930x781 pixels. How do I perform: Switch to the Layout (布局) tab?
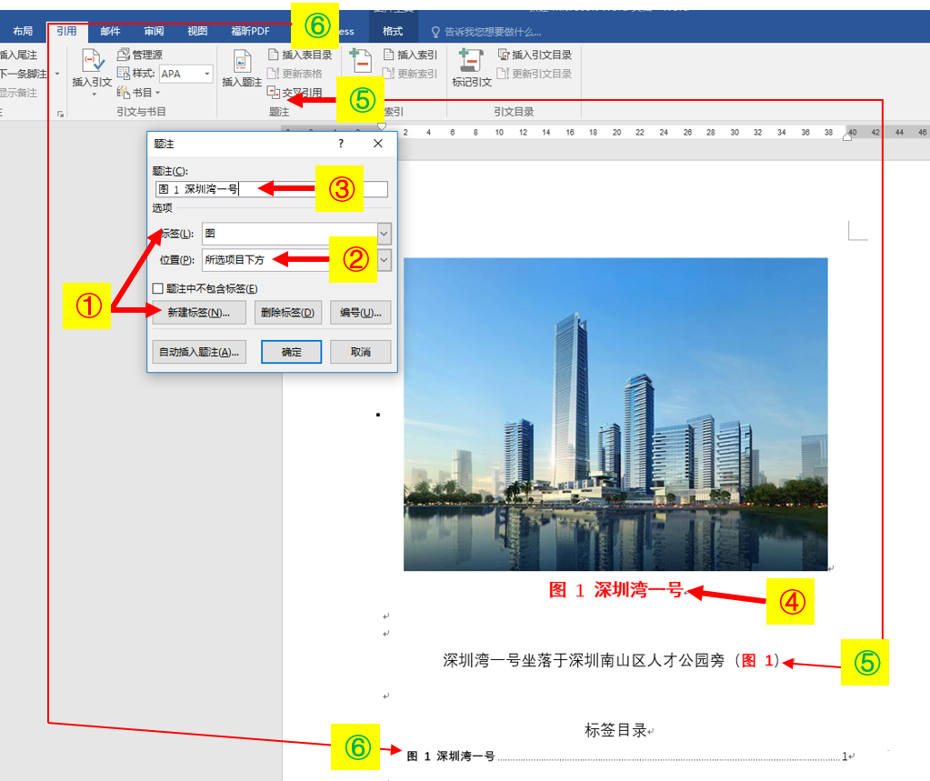[23, 31]
